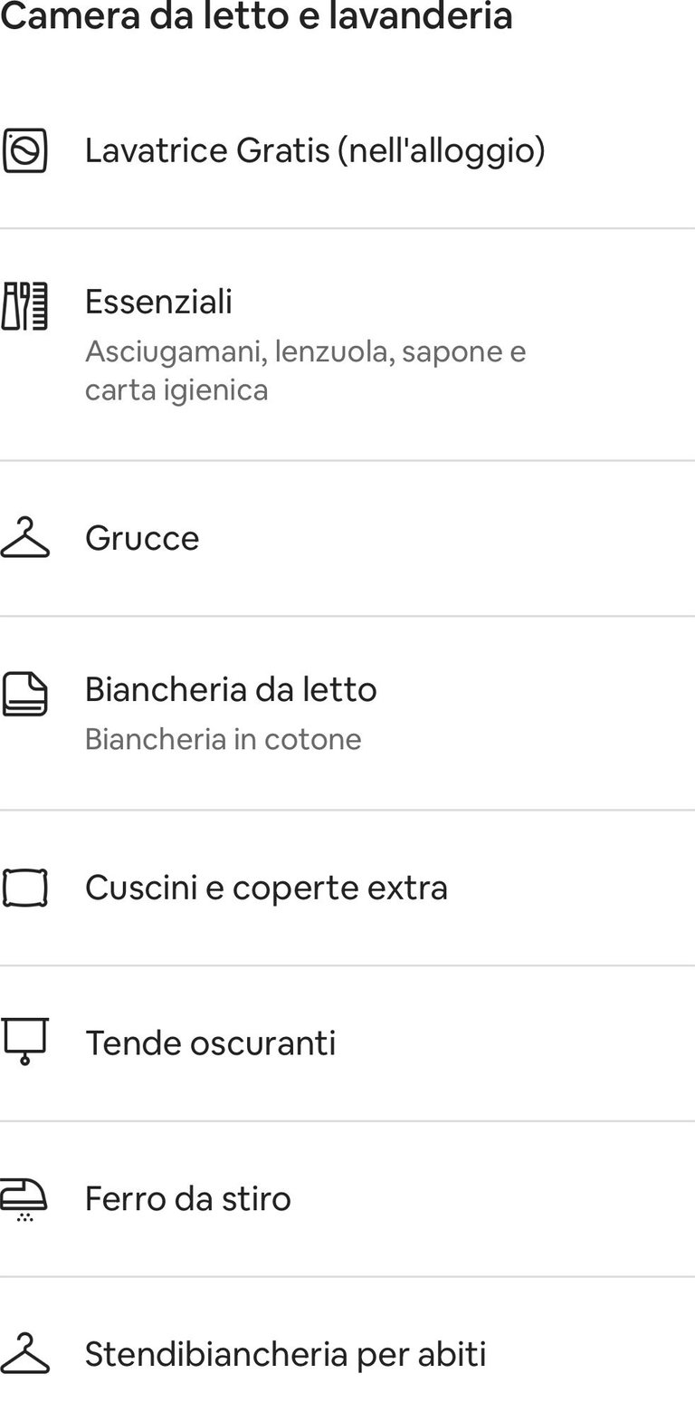Viewport: 695px width, 1412px height.
Task: Click the bed linen icon
Action: [x=24, y=694]
